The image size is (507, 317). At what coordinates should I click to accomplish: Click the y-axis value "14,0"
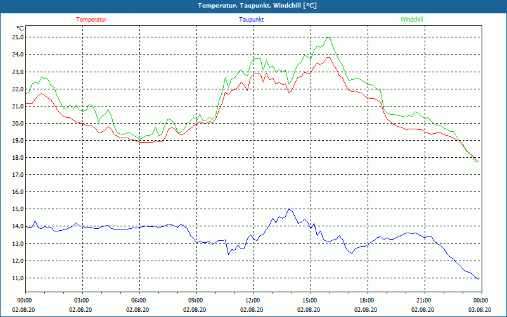18,226
